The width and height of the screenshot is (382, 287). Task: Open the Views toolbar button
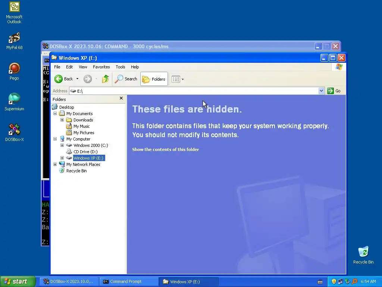[176, 79]
